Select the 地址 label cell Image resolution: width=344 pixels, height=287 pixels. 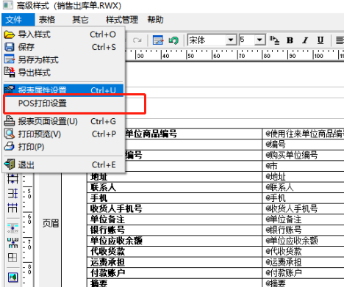click(175, 177)
